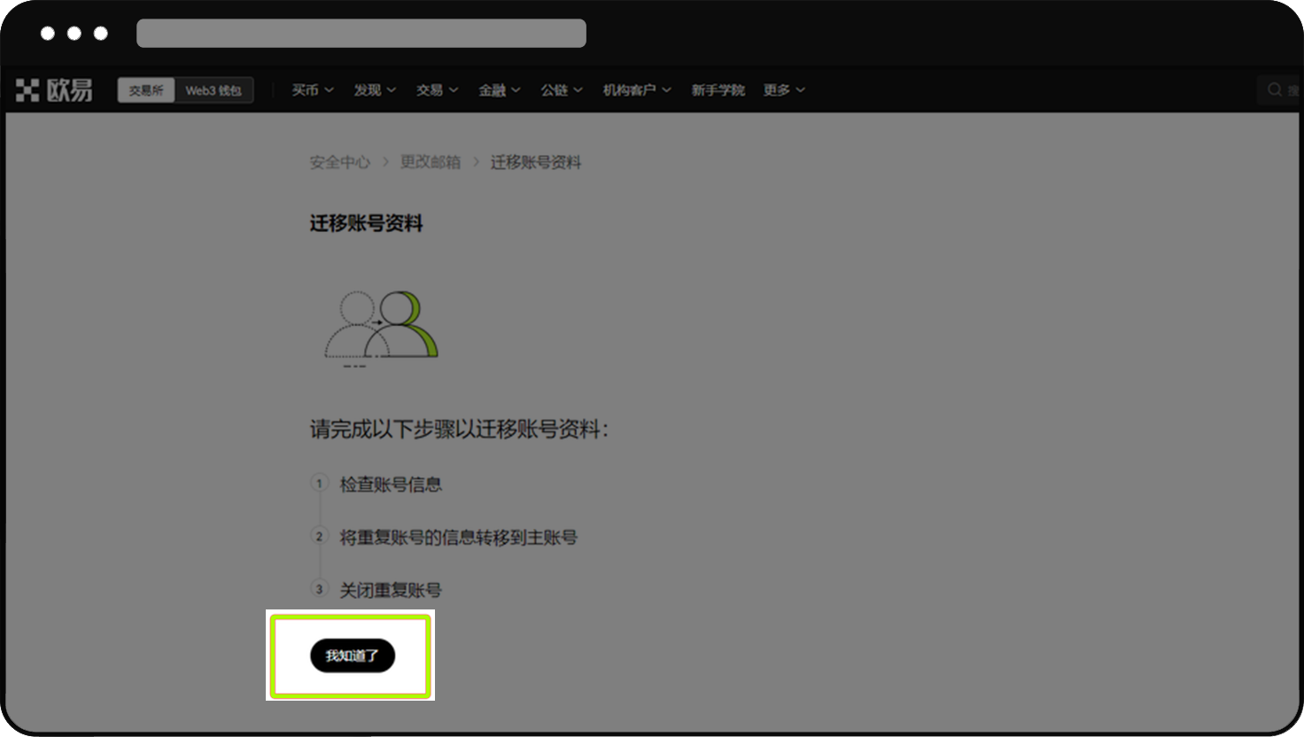
Task: Click the step 2 circle icon
Action: point(320,537)
